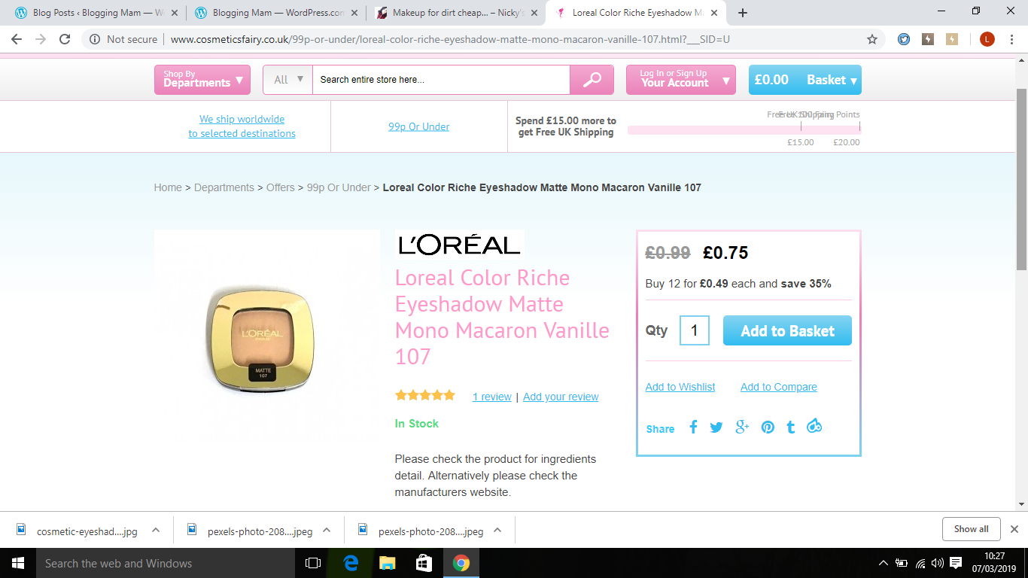Launch Microsoft Edge from the taskbar
Screen dimensions: 1028x578
pos(351,563)
